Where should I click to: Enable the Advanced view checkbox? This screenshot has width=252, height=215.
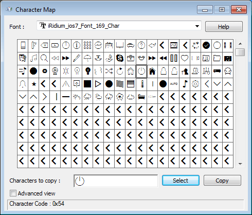point(13,193)
